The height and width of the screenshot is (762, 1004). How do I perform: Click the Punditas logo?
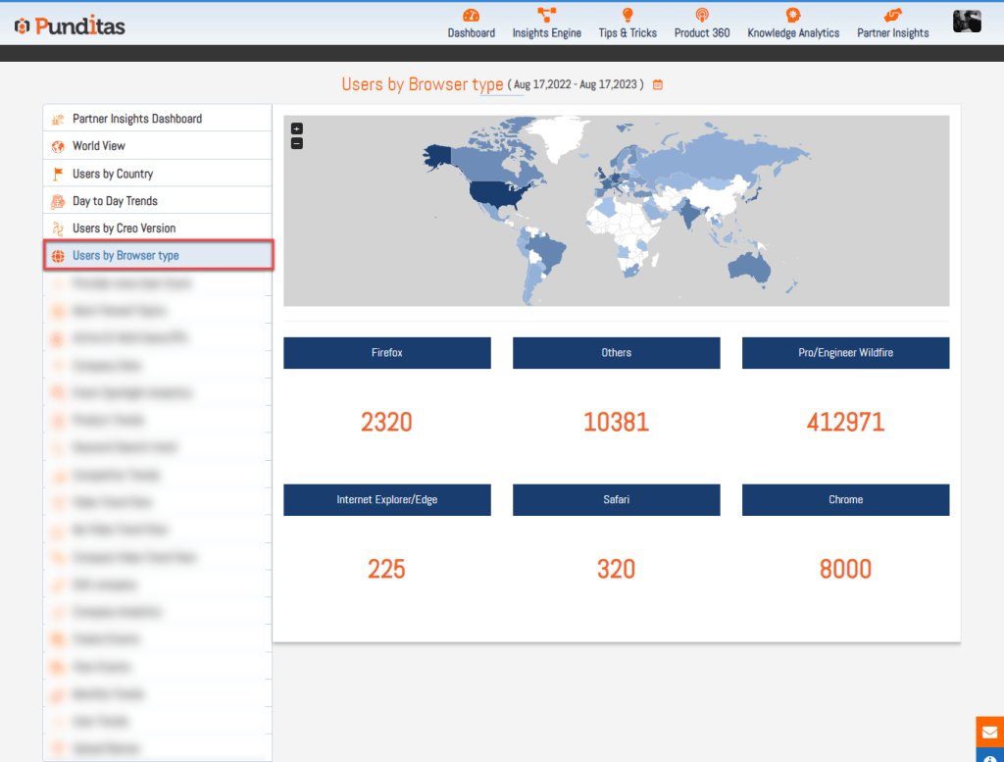(70, 26)
